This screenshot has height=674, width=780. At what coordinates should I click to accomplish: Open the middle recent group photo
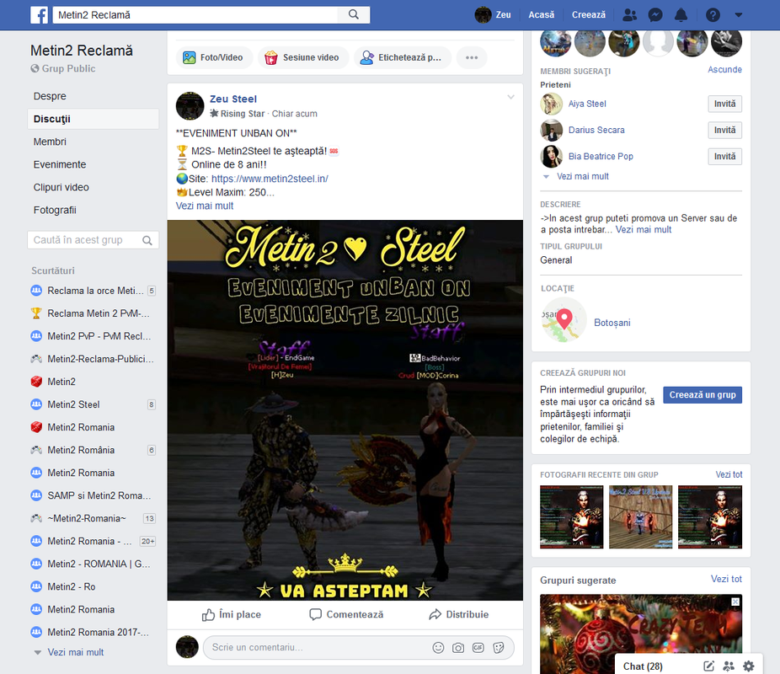pyautogui.click(x=640, y=516)
